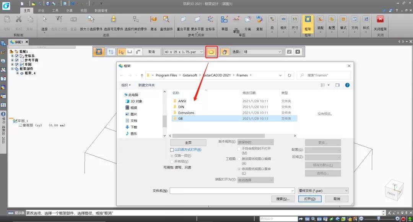Screen dimensions: 413x222
Task: Open the 视图 ribbon tab
Action: click(83, 11)
